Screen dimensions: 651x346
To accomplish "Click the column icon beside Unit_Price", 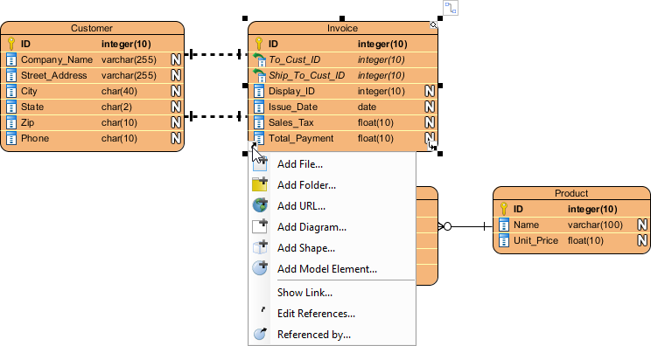I will [x=504, y=241].
